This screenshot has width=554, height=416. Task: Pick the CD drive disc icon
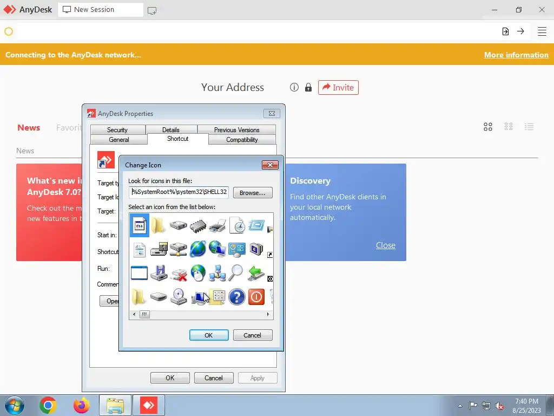pos(179,297)
